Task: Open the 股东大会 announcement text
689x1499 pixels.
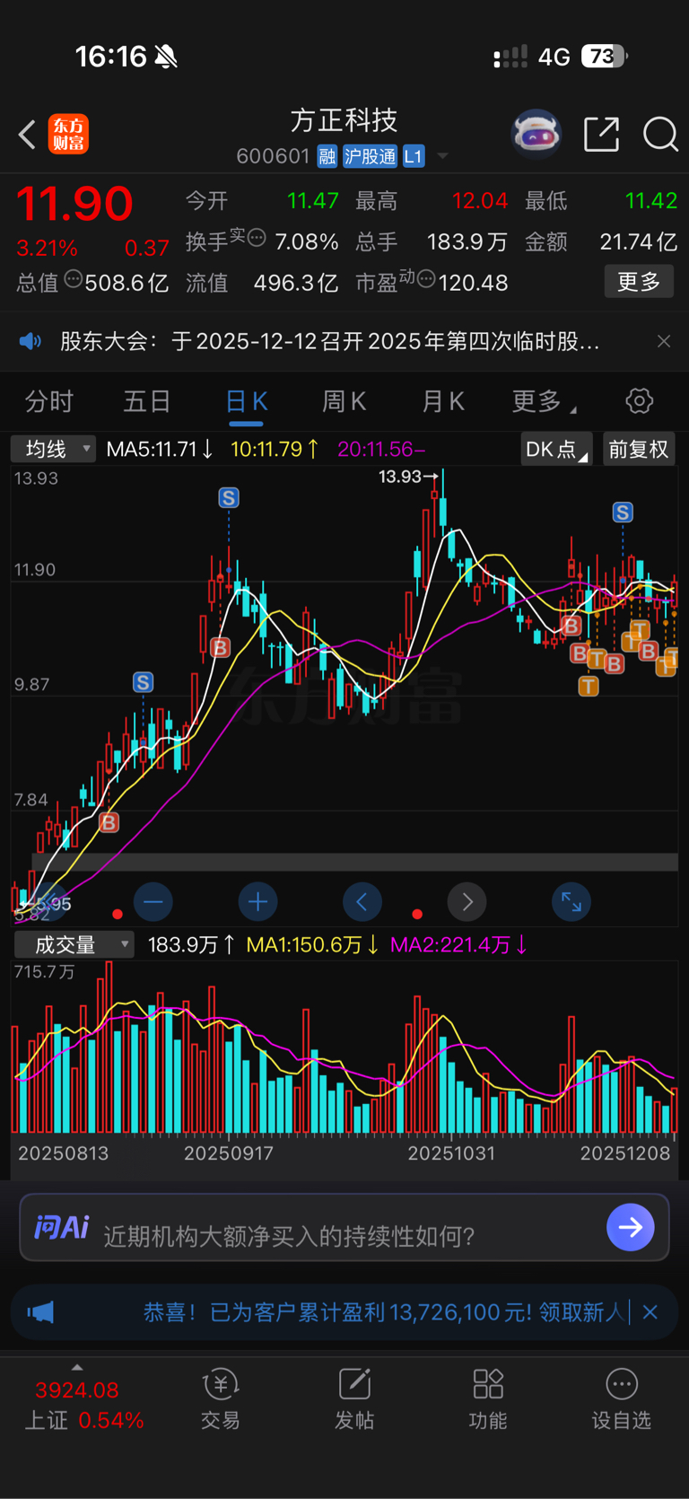Action: click(x=330, y=341)
